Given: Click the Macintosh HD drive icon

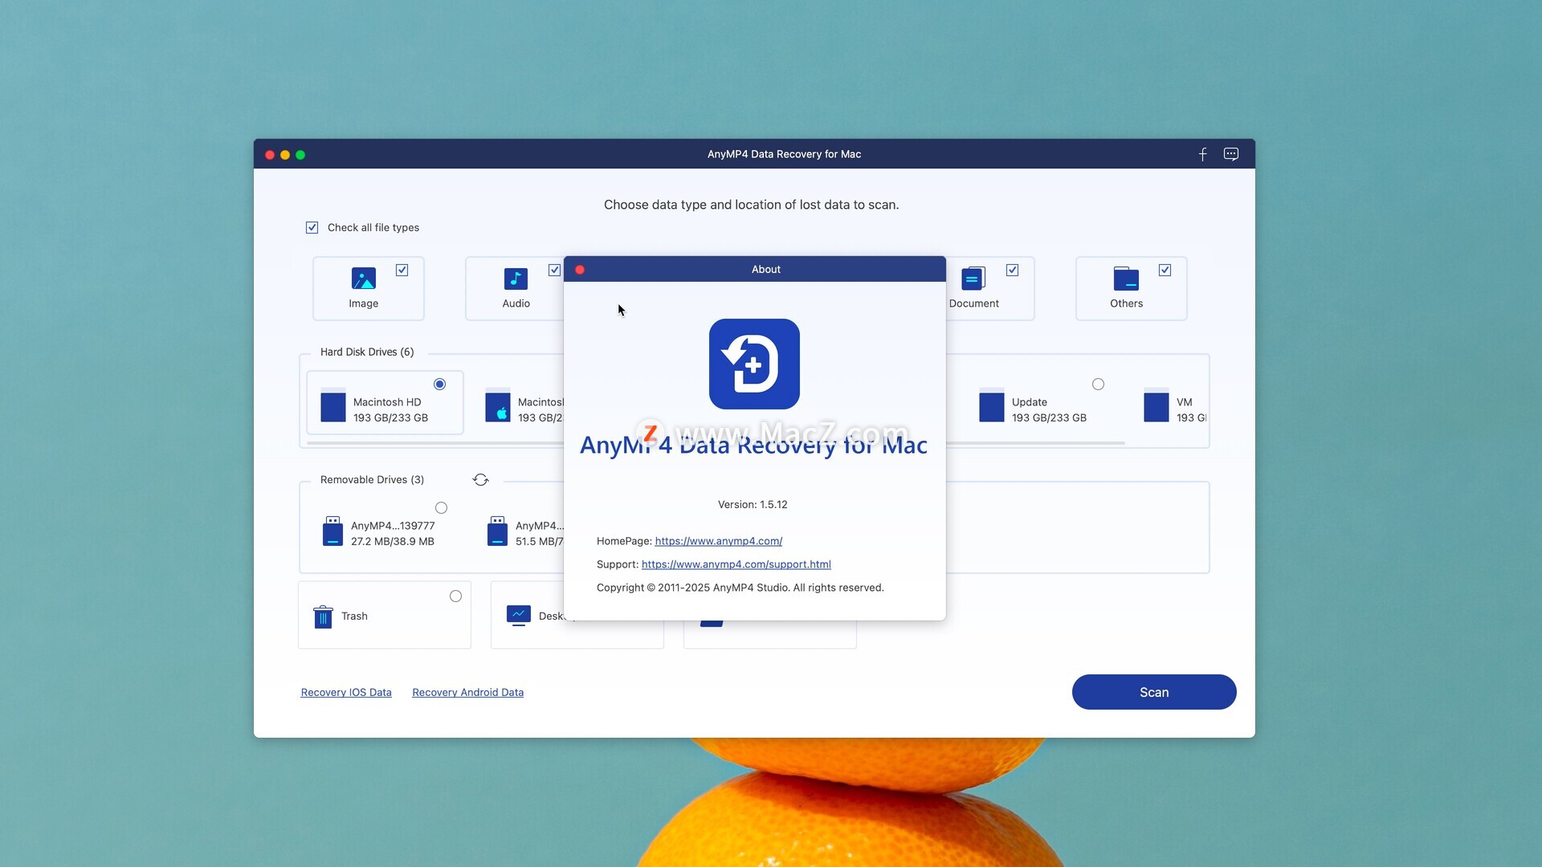Looking at the screenshot, I should 333,405.
